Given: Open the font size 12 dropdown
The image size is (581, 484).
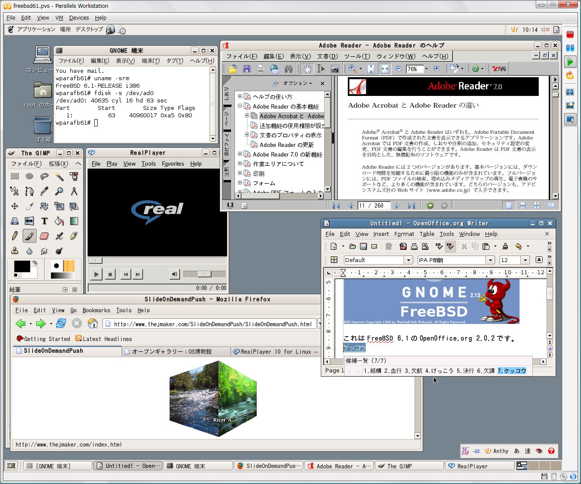Looking at the screenshot, I should [525, 260].
